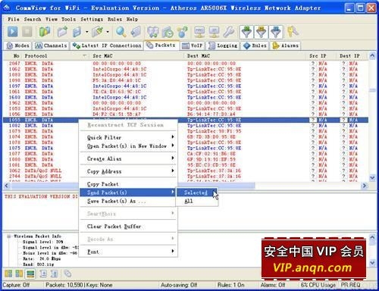
Task: Select the stacked horizontal layout icon
Action: [30, 274]
